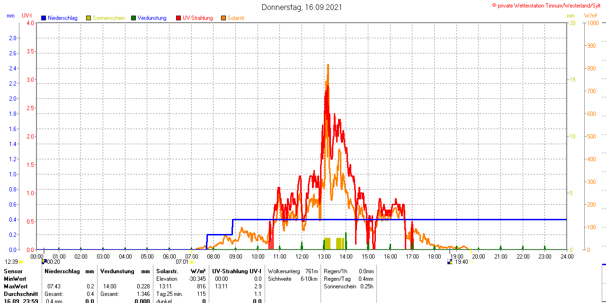Screen dimensions: 606x303
Task: Click the Donnerstag, 16.09.2021 chart title
Action: (x=302, y=7)
